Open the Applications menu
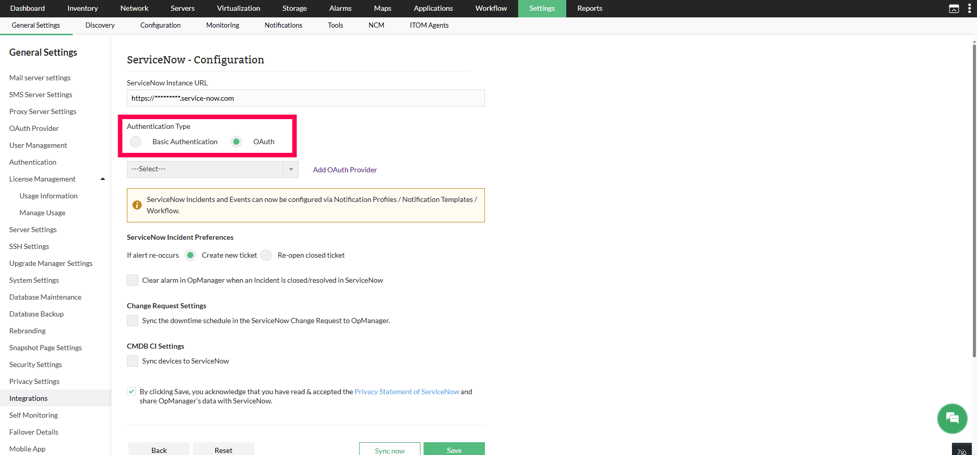Viewport: 977px width, 455px height. point(433,8)
